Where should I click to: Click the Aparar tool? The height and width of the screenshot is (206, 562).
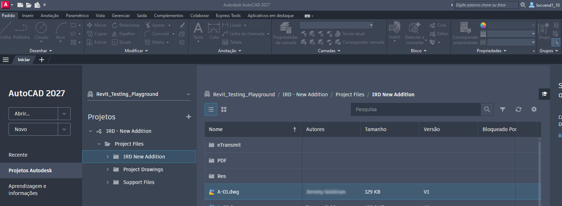coord(155,25)
